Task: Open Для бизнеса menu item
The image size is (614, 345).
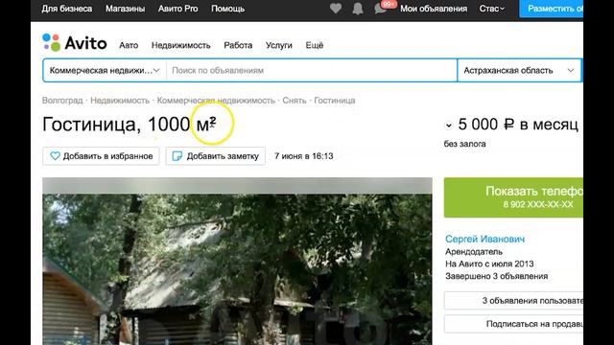Action: click(x=67, y=9)
